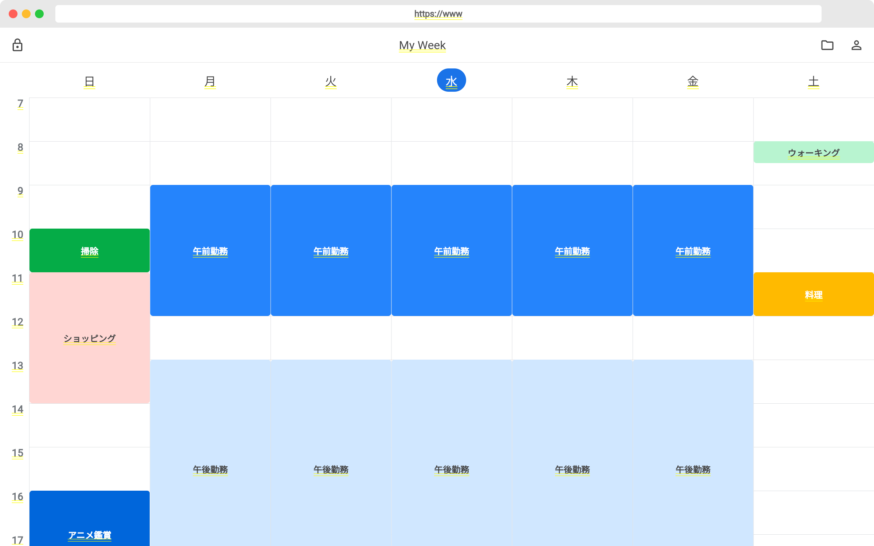Open the ショッピング event block

90,338
